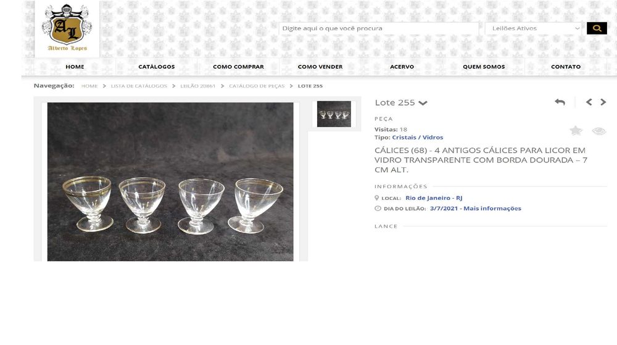
Task: Go to the previous lot arrow
Action: pyautogui.click(x=589, y=102)
